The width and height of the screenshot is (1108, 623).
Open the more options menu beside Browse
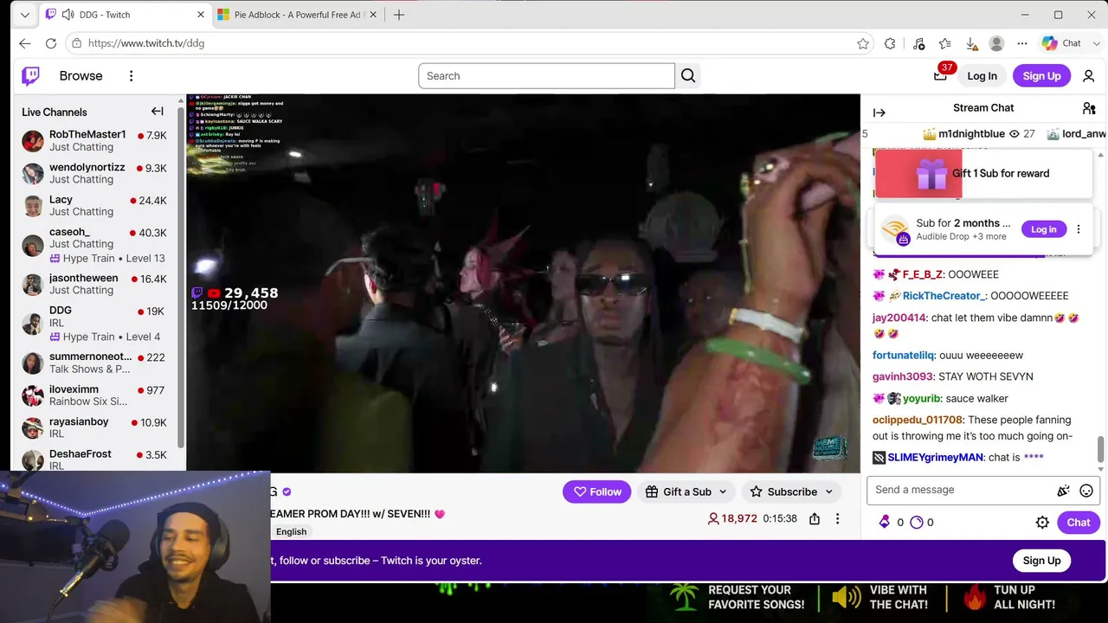point(131,76)
